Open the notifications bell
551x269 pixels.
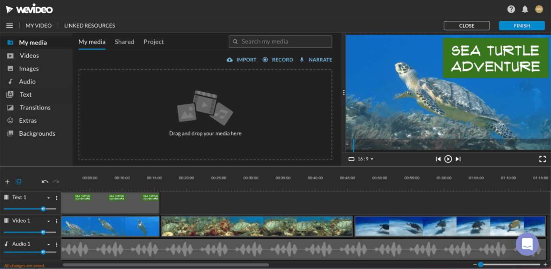[x=525, y=9]
